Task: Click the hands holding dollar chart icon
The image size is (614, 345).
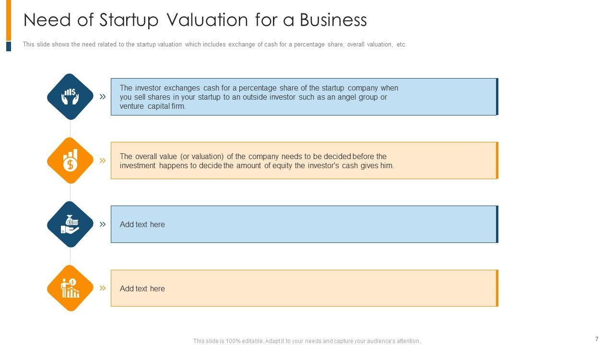Action: pos(70,97)
